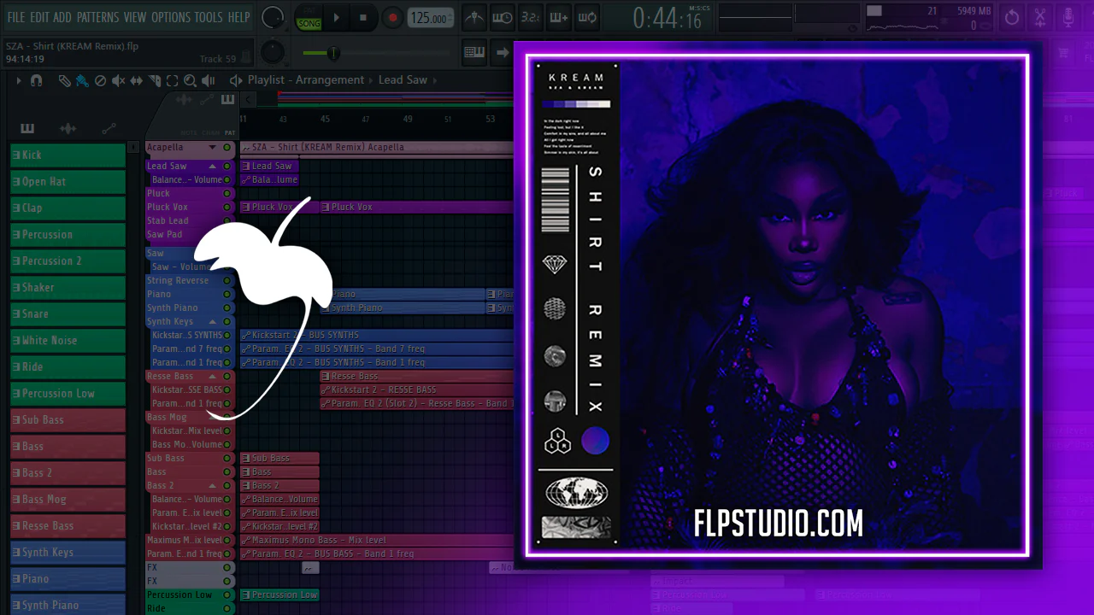Select the Playback speaker tool

point(209,80)
